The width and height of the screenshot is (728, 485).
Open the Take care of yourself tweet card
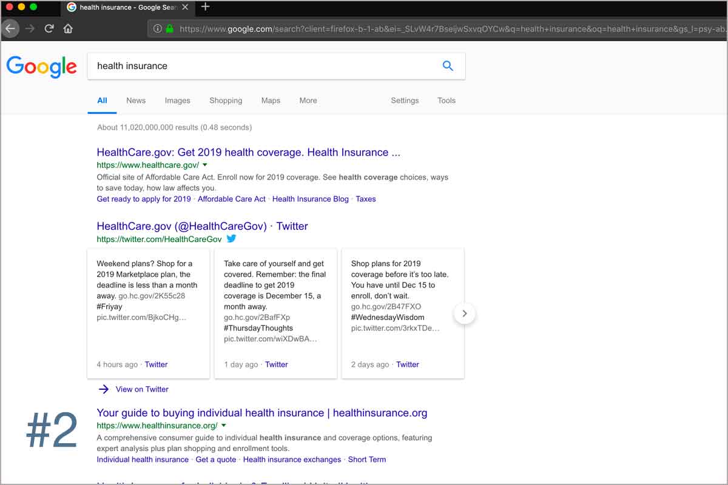[276, 313]
